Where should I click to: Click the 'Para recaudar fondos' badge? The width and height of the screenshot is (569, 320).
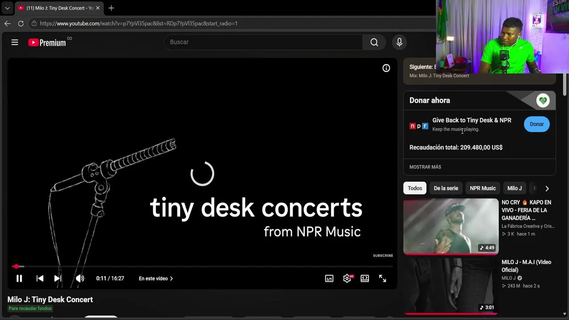pyautogui.click(x=30, y=308)
